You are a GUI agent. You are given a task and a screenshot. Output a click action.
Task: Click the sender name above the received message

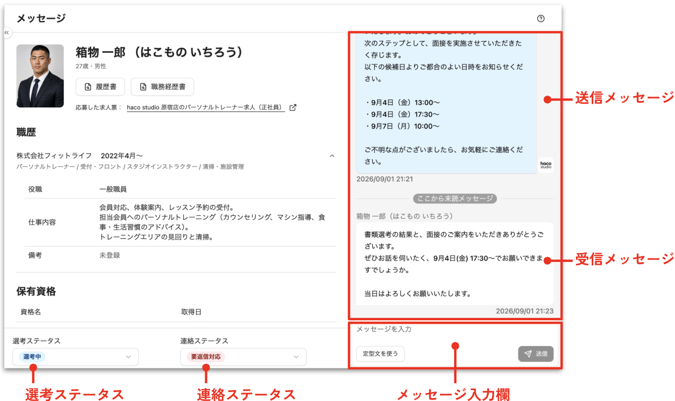(405, 216)
